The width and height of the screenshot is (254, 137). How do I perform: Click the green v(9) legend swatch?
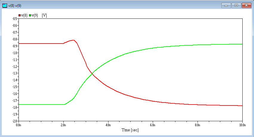click(x=30, y=15)
